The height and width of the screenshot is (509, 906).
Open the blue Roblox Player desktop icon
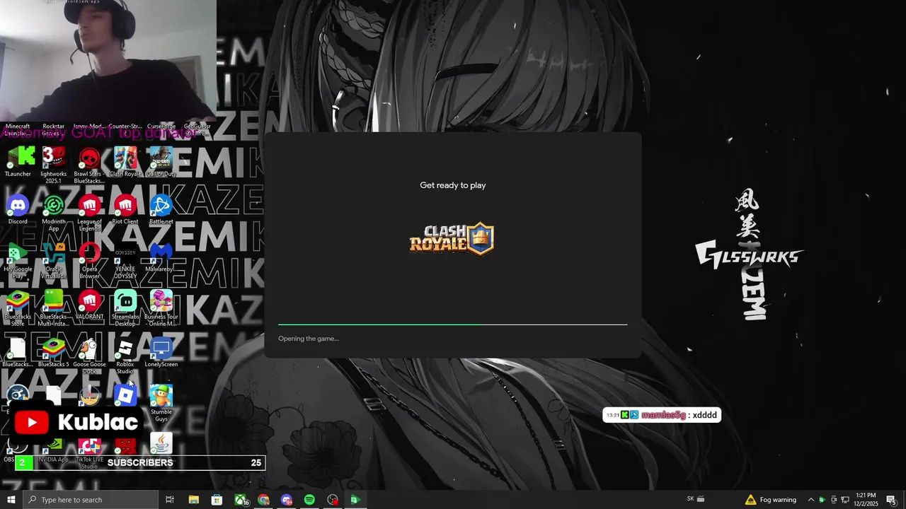(125, 396)
